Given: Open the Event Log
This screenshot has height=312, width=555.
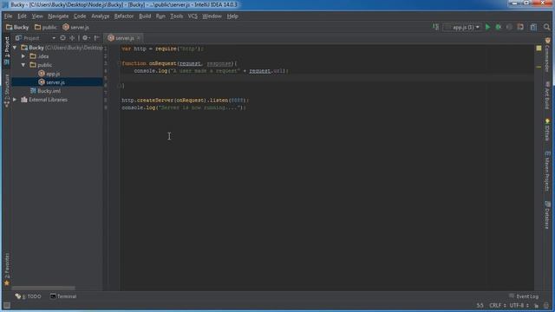Looking at the screenshot, I should (x=524, y=296).
